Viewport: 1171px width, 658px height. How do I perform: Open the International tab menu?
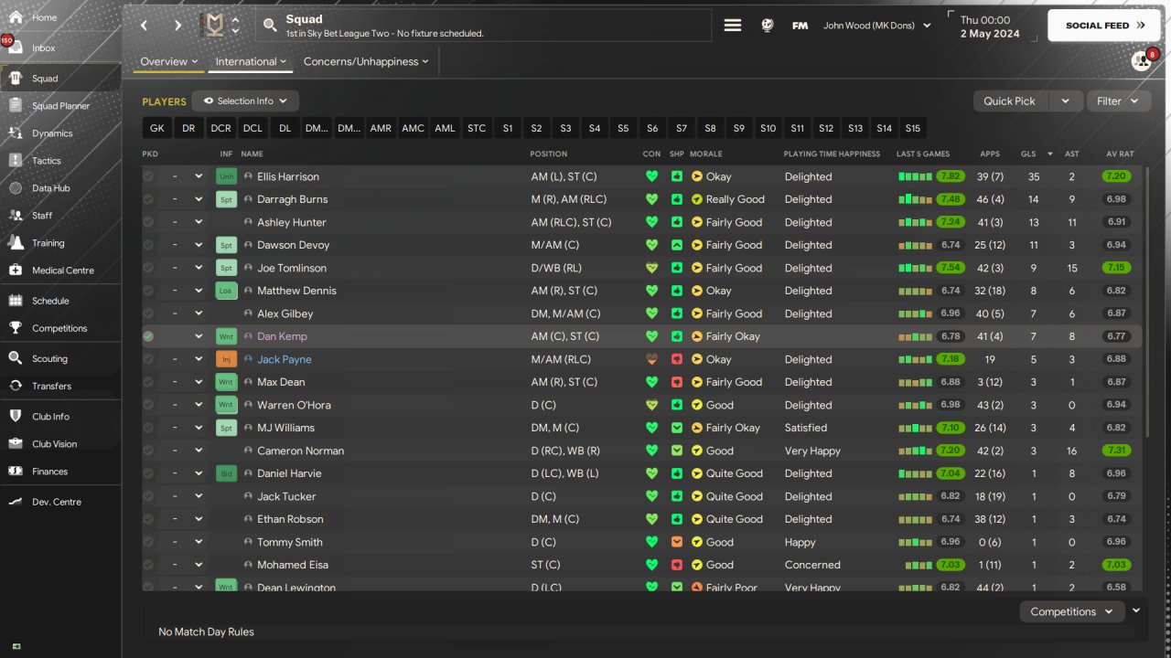[250, 62]
